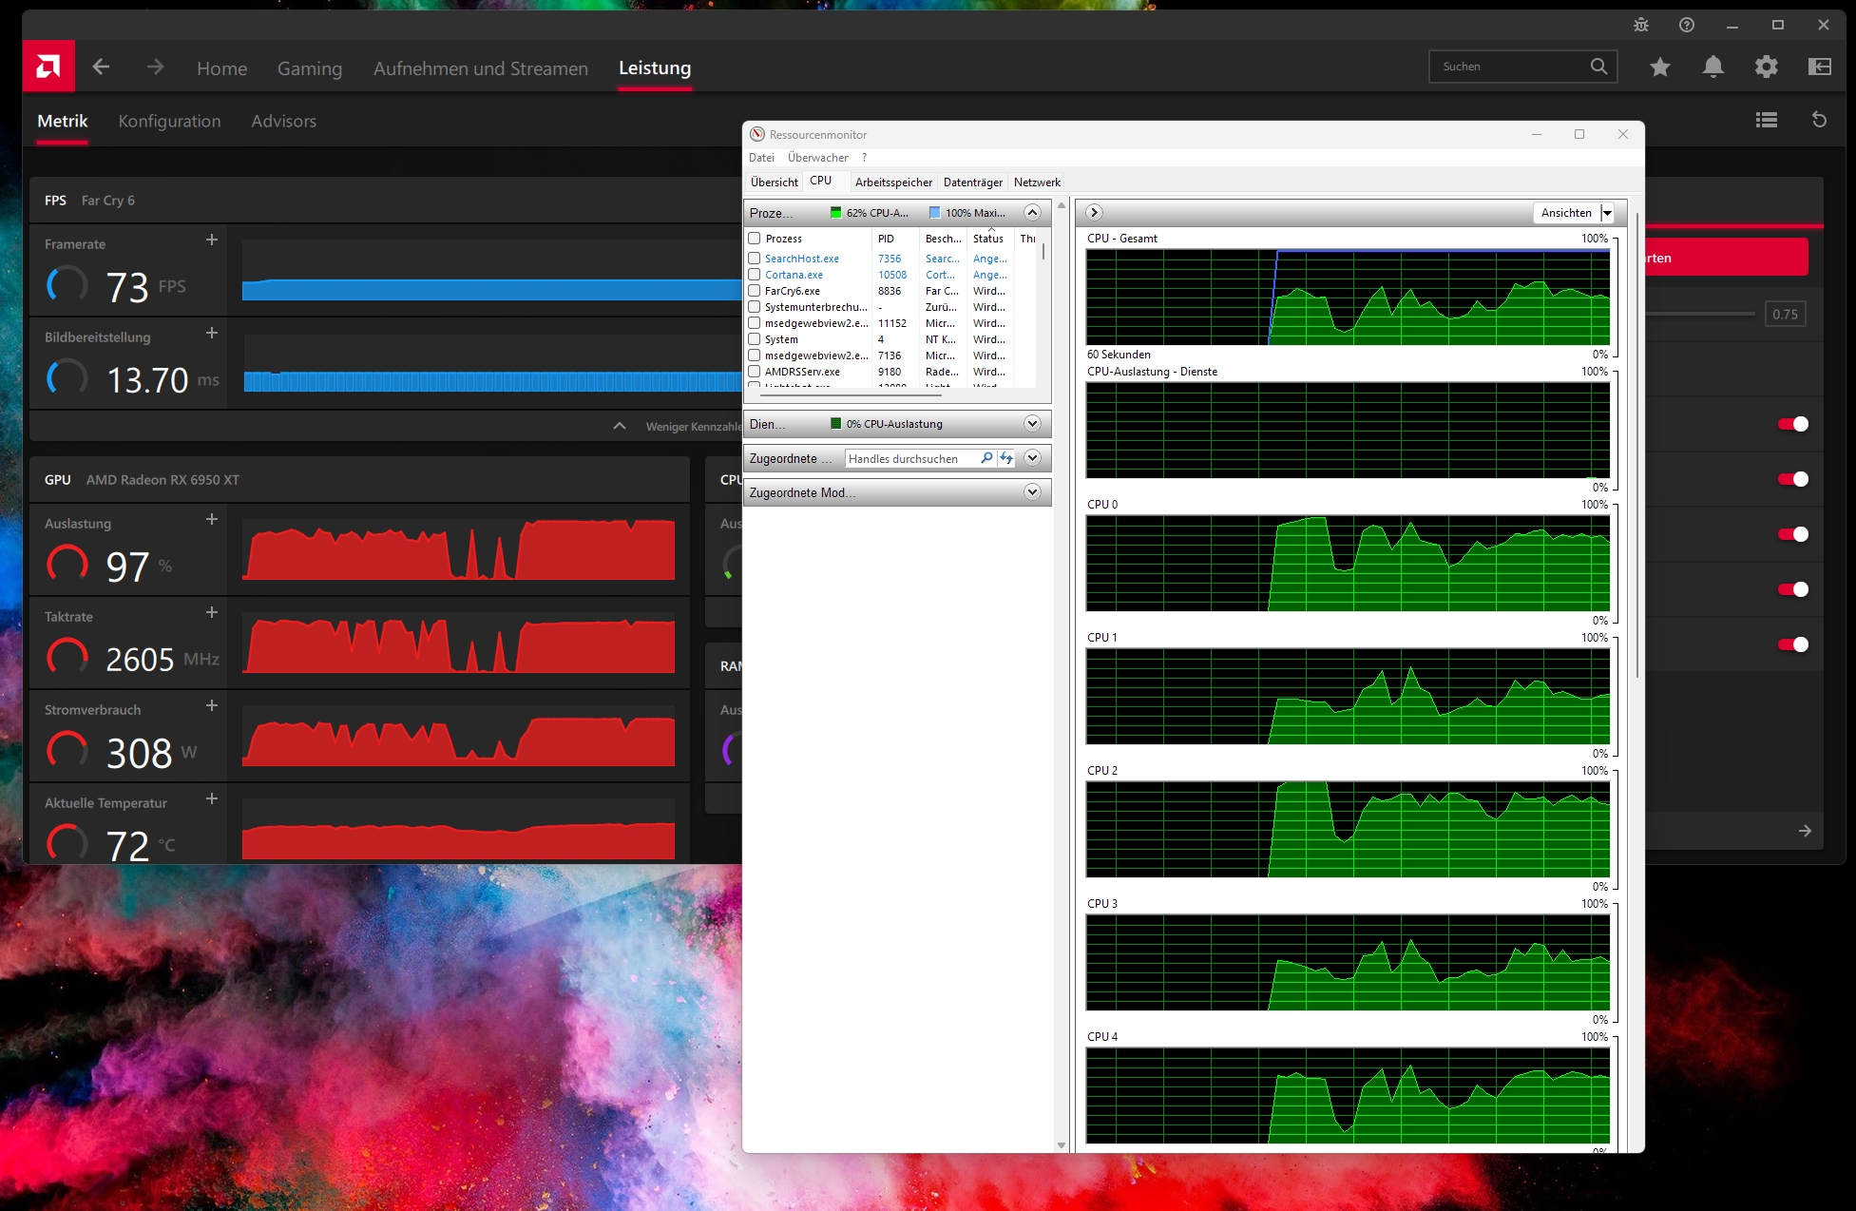Open the Gaming tab
Viewport: 1856px width, 1211px height.
point(309,68)
